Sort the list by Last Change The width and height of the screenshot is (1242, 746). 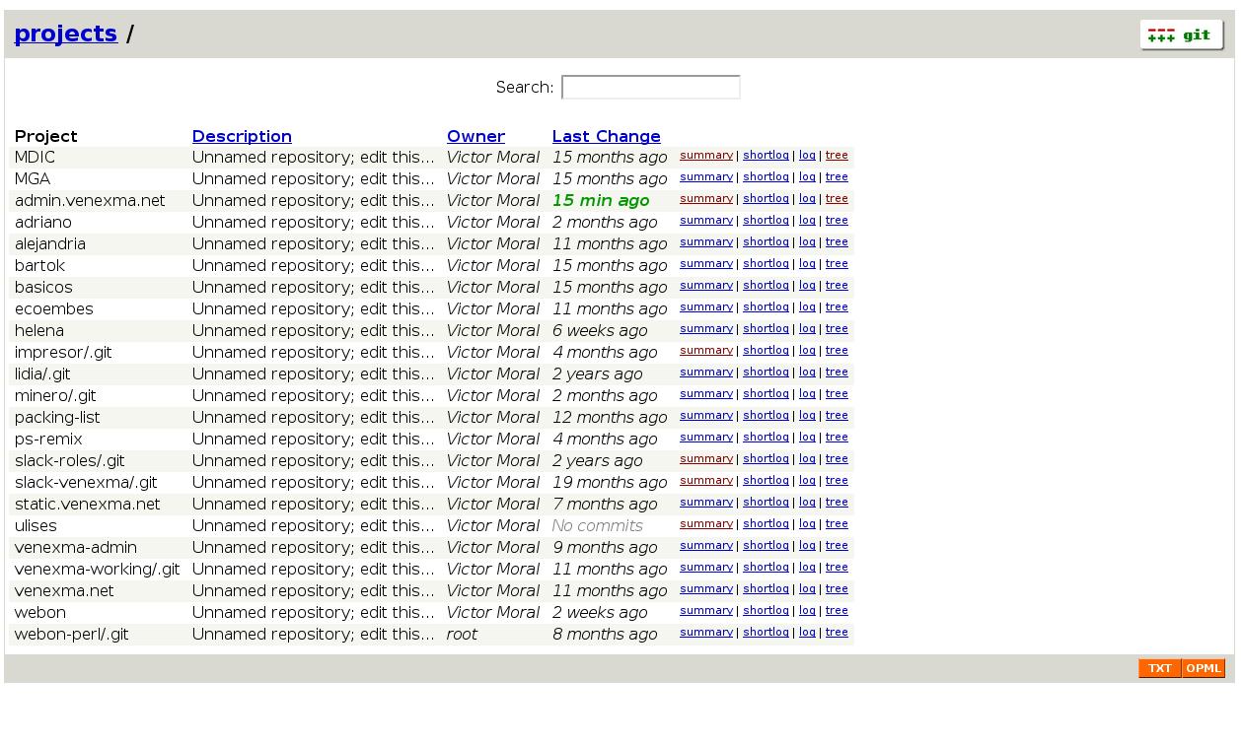(x=606, y=136)
